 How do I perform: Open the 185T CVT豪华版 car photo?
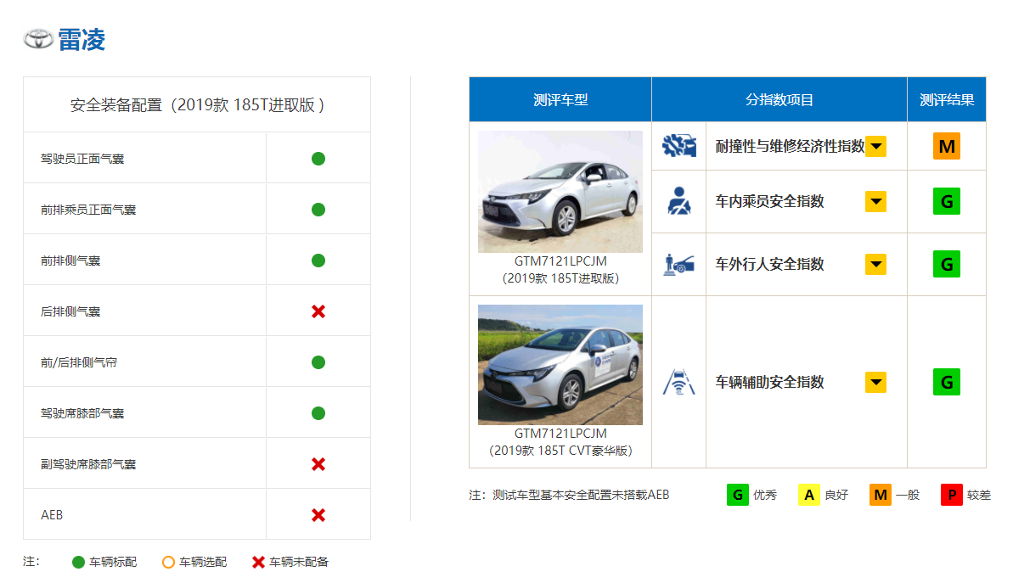[560, 365]
